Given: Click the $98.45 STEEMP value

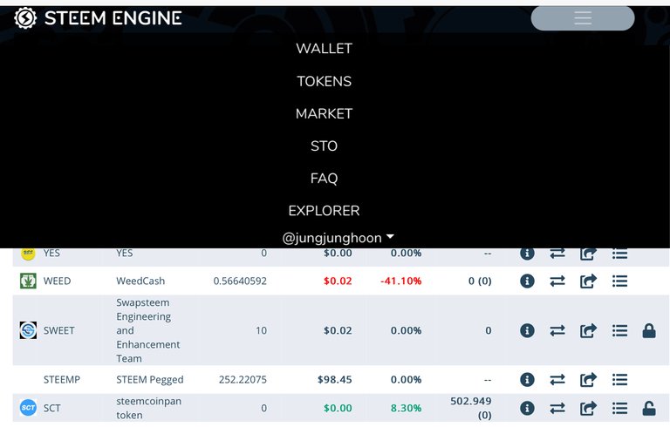Looking at the screenshot, I should [x=335, y=380].
